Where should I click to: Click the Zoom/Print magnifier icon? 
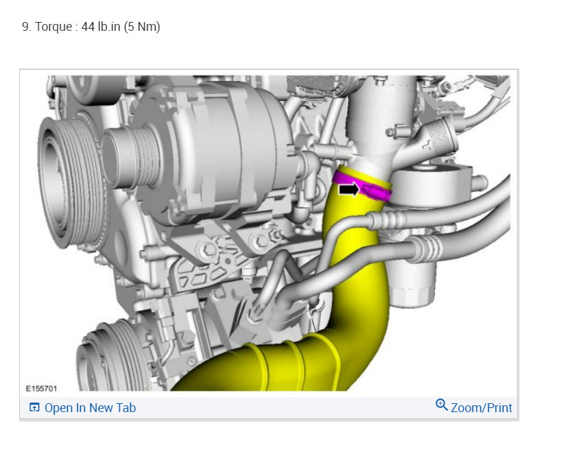442,405
